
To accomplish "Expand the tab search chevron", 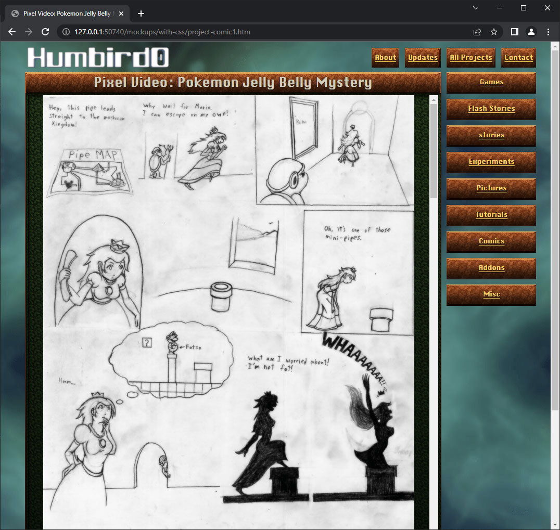I will 476,8.
